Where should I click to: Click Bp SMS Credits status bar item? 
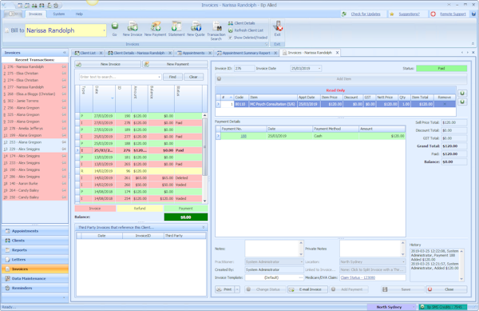443,307
